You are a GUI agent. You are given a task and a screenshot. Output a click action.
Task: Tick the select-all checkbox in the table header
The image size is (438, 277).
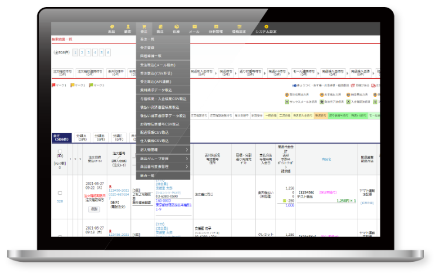pos(60,151)
